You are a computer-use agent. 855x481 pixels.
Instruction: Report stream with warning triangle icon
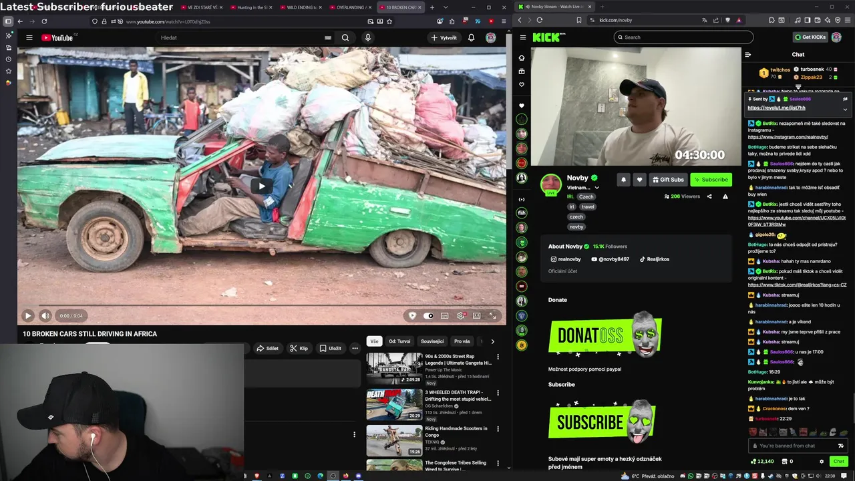tap(725, 196)
